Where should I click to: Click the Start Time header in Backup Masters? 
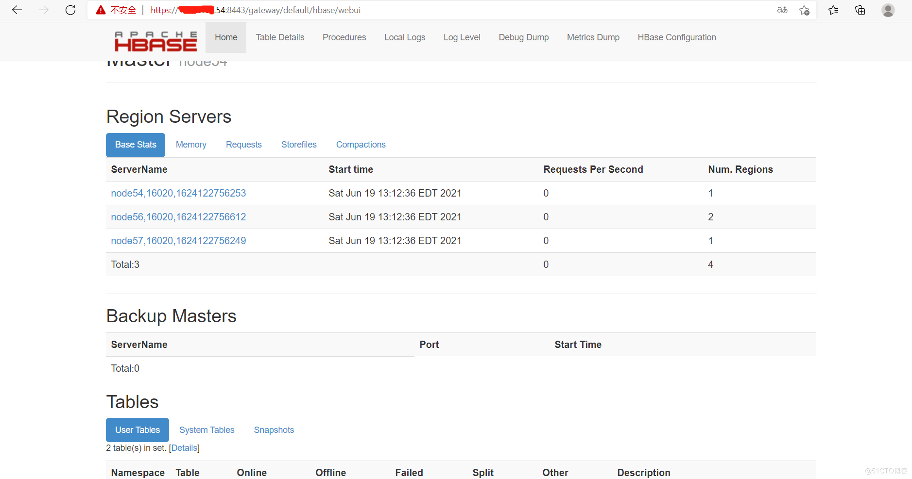coord(578,345)
